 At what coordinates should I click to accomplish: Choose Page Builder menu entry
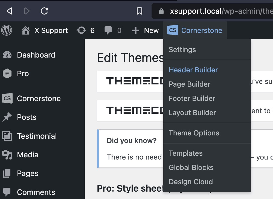(x=189, y=84)
